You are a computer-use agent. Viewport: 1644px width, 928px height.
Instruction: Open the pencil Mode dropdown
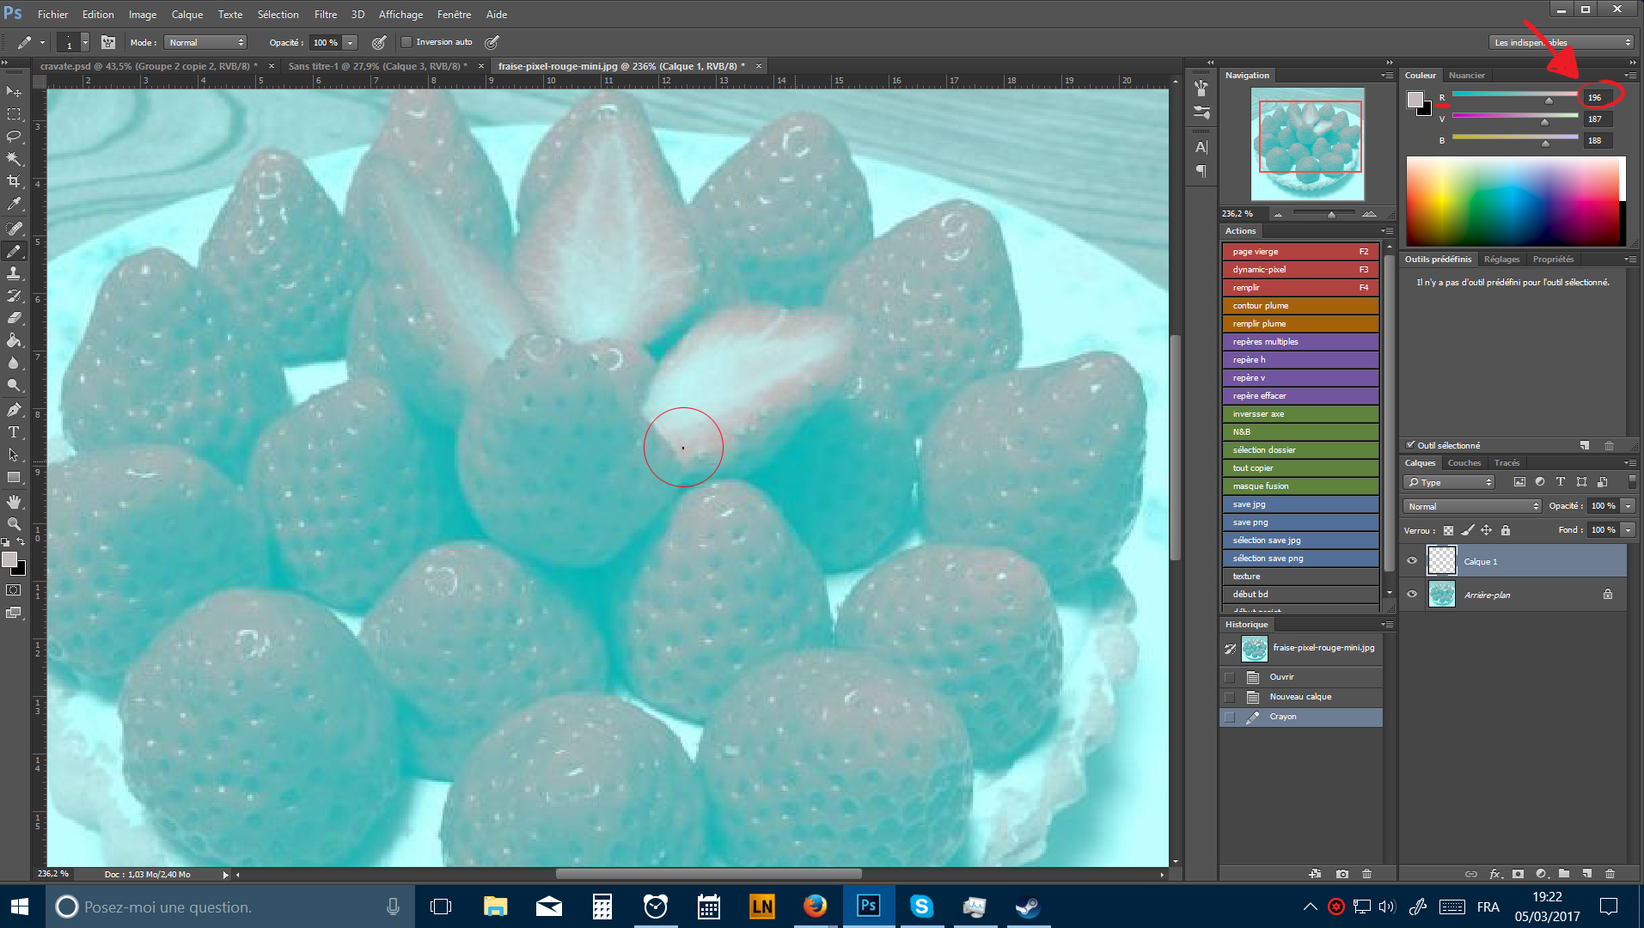click(x=206, y=42)
